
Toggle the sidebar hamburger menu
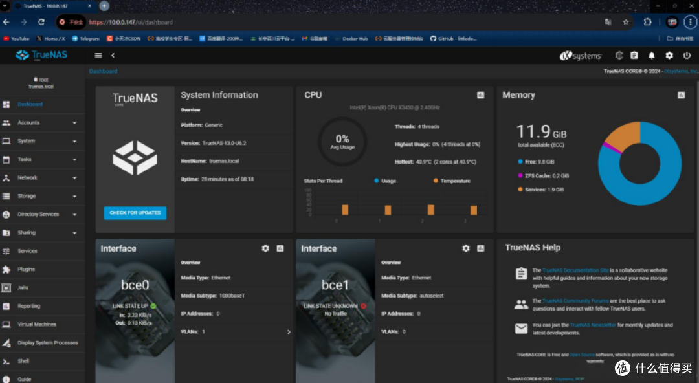click(98, 55)
